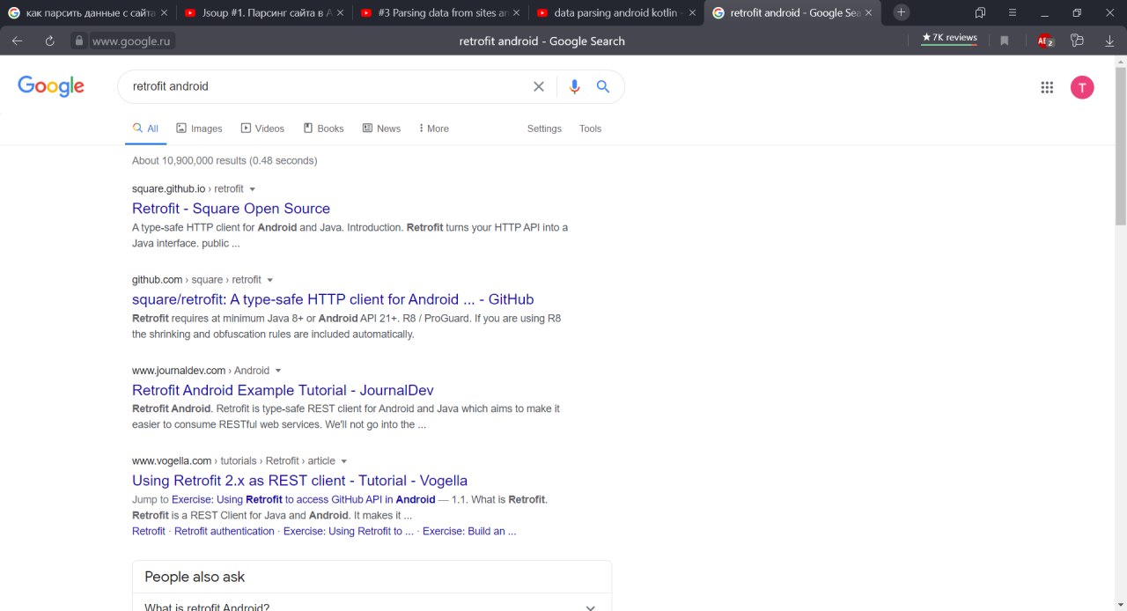The width and height of the screenshot is (1127, 611).
Task: Expand github.com result options arrow
Action: tap(270, 280)
